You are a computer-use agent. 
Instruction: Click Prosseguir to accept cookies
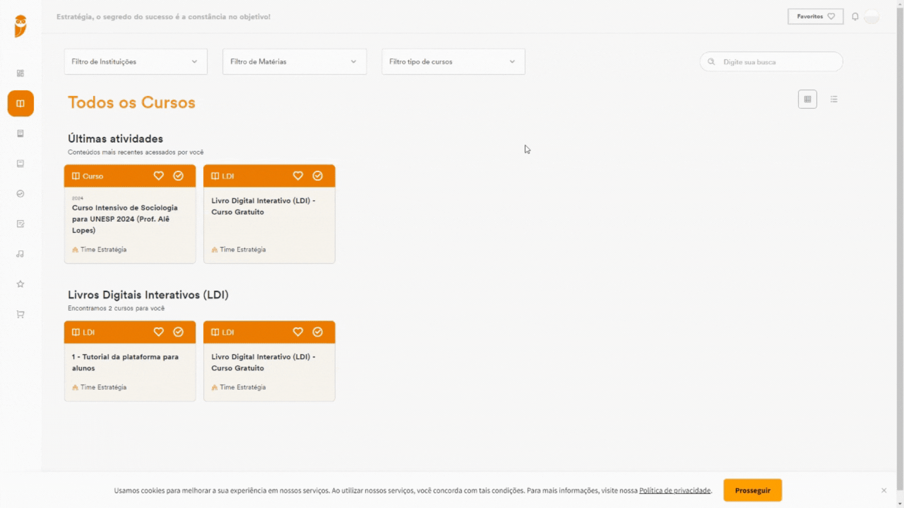pyautogui.click(x=752, y=490)
